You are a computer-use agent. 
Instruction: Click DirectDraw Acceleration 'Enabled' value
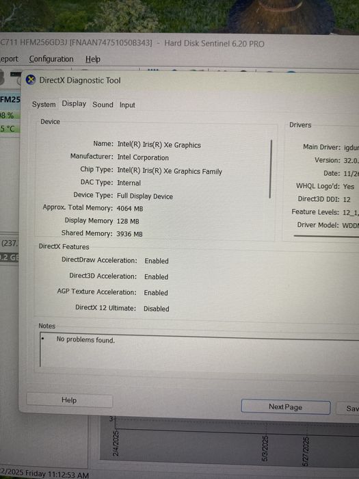(157, 261)
